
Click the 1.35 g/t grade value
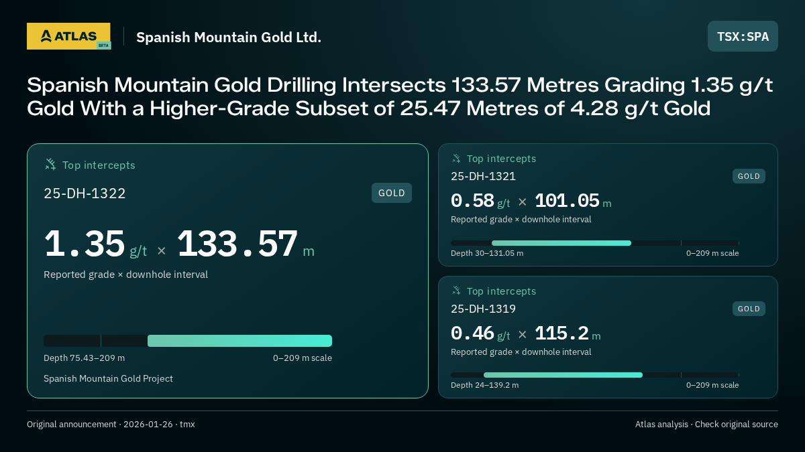coord(95,244)
